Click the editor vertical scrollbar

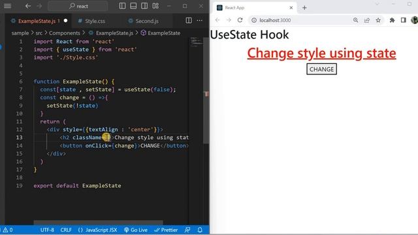[206, 91]
